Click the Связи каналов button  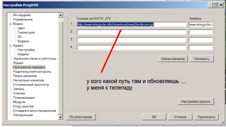pyautogui.click(x=173, y=59)
